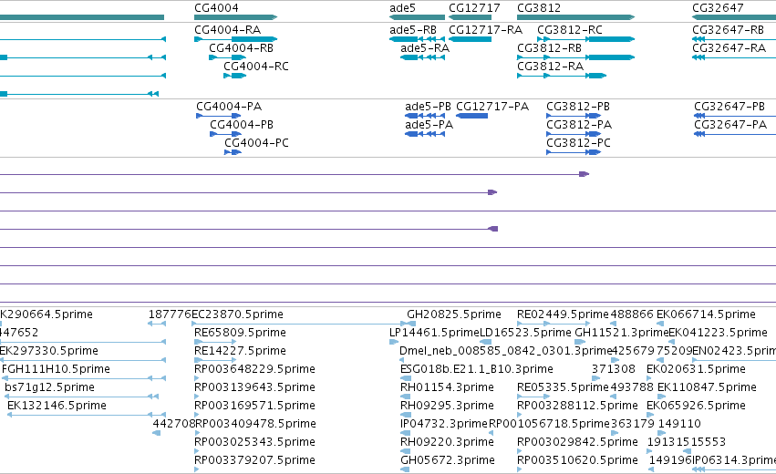Open EST RH01154.3prime
Image resolution: width=776 pixels, height=474 pixels.
[x=447, y=387]
